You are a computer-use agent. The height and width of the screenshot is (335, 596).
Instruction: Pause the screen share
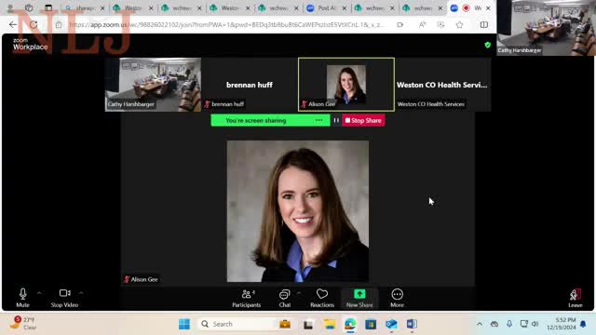(x=336, y=120)
